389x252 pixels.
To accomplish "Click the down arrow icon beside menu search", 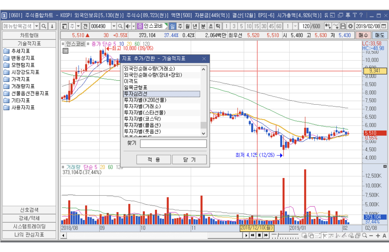I will click(x=52, y=26).
